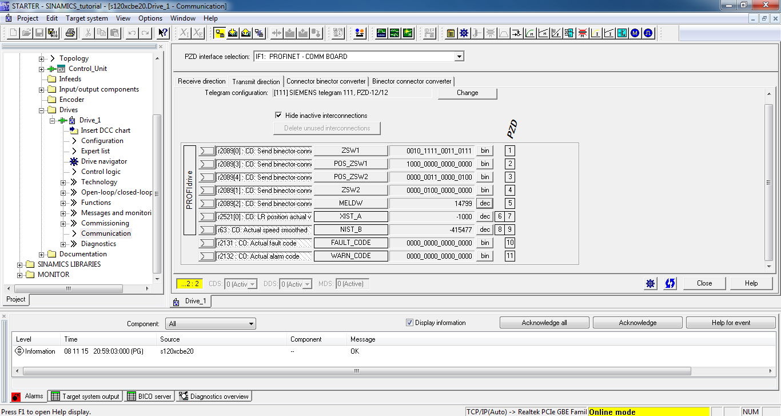Click the vertical scrollbar of telegram pane
The image size is (781, 416).
(768, 182)
